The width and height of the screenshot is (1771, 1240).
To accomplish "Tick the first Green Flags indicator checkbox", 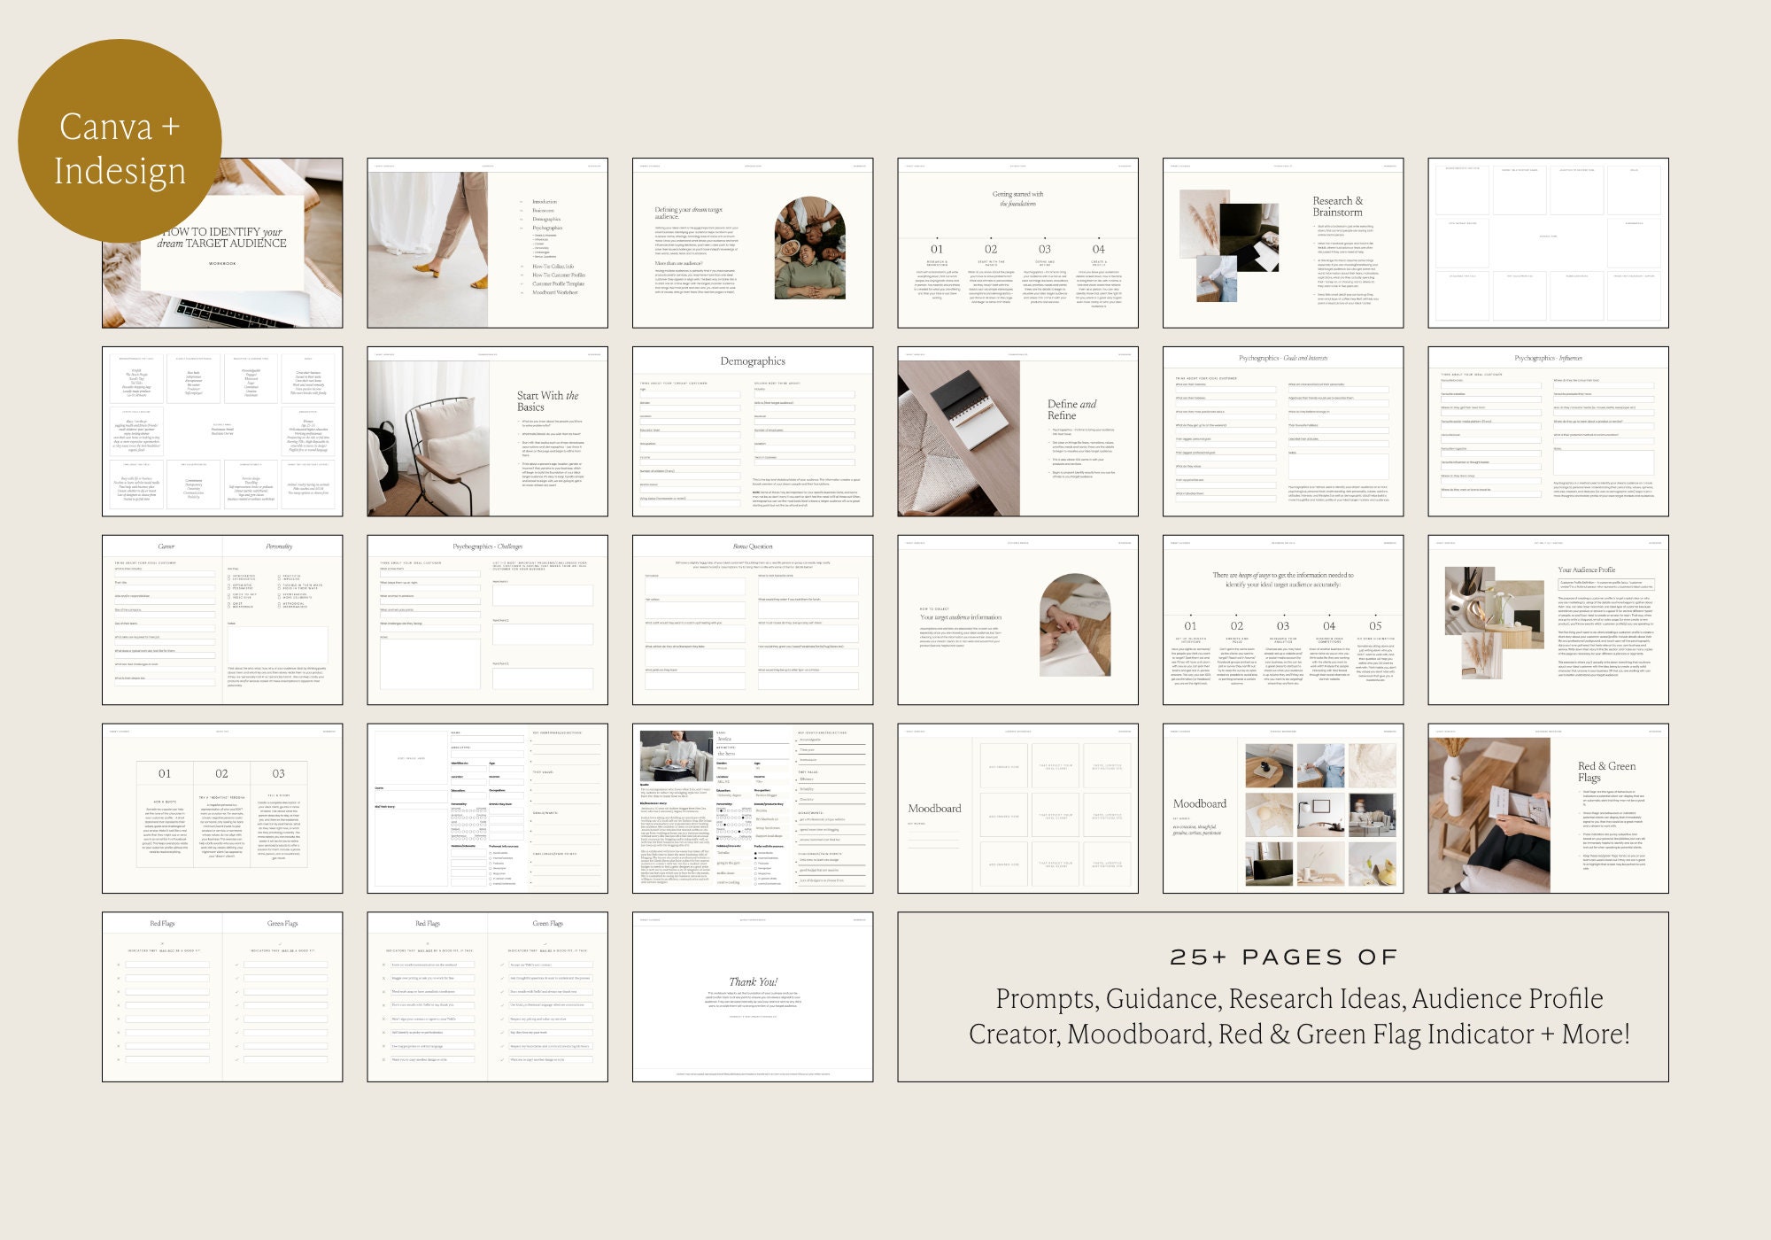I will pyautogui.click(x=236, y=965).
